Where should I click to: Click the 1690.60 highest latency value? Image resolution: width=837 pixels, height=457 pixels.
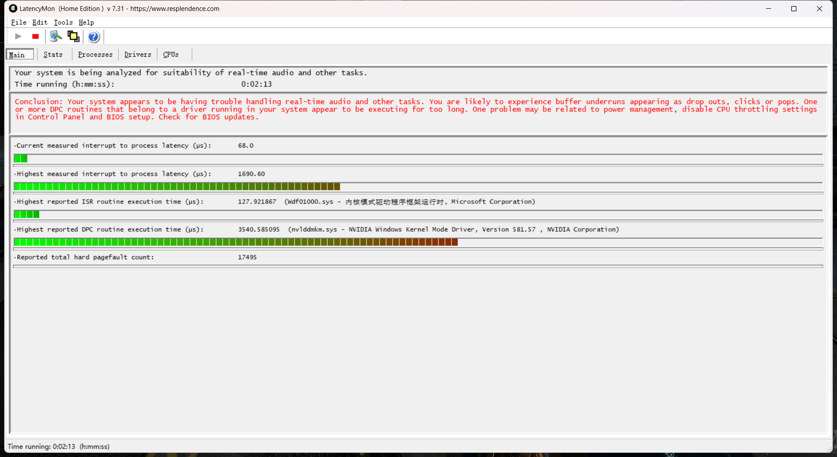coord(252,174)
